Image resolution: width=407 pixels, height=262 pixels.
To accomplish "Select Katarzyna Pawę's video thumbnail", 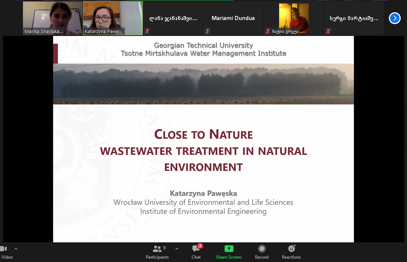I will coord(113,18).
